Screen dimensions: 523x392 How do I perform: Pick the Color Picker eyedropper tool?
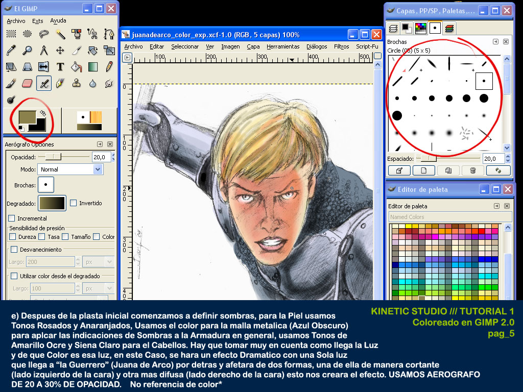tap(11, 51)
